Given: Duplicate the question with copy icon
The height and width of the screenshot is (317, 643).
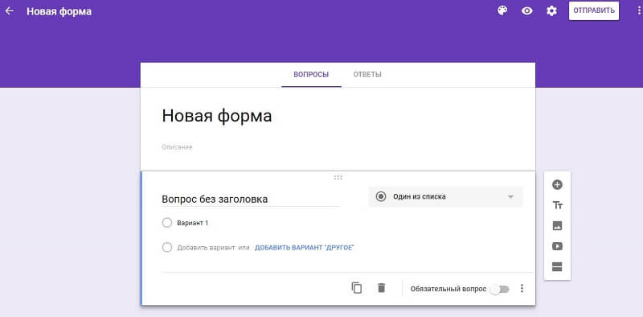Looking at the screenshot, I should [357, 288].
